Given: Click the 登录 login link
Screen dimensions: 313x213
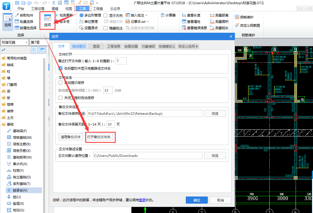Looking at the screenshot, I should [x=142, y=200].
